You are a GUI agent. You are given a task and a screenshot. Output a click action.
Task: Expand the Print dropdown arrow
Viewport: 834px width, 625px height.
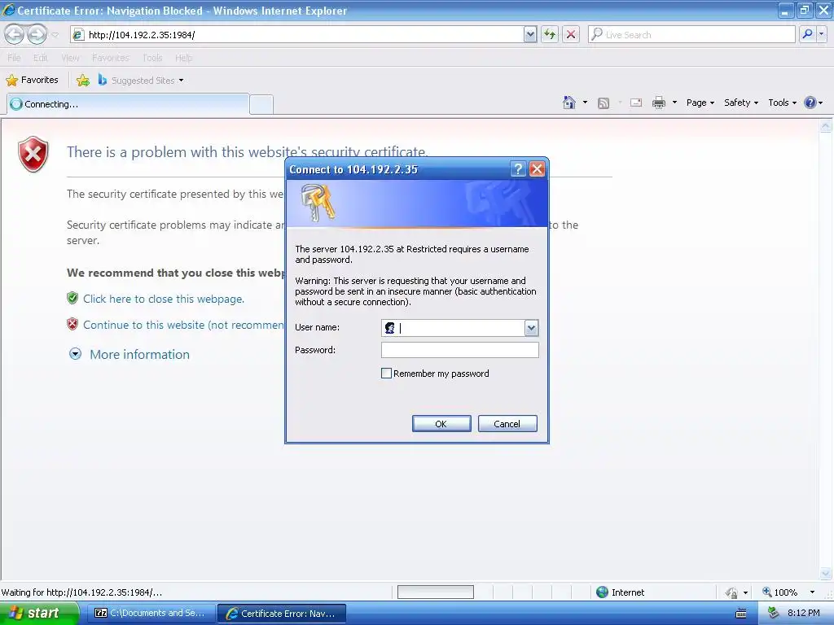[x=674, y=103]
